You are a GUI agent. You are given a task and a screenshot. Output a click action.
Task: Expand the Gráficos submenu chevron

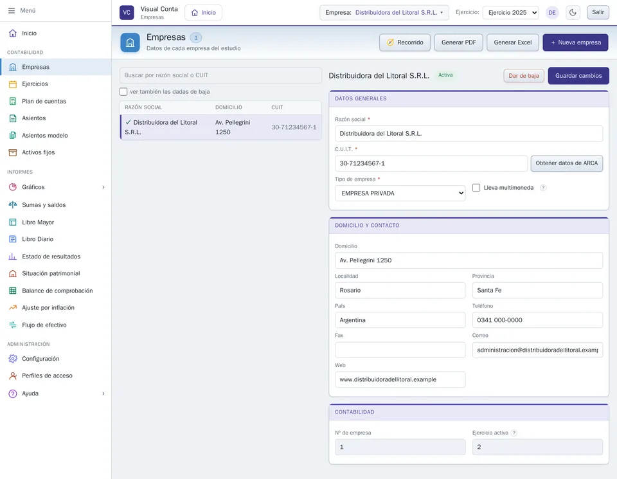click(103, 187)
